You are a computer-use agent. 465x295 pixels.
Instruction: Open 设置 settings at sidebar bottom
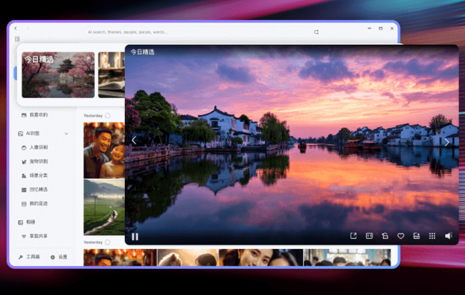point(59,256)
